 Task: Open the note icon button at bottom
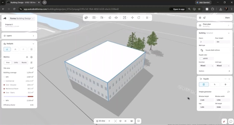click(138, 121)
